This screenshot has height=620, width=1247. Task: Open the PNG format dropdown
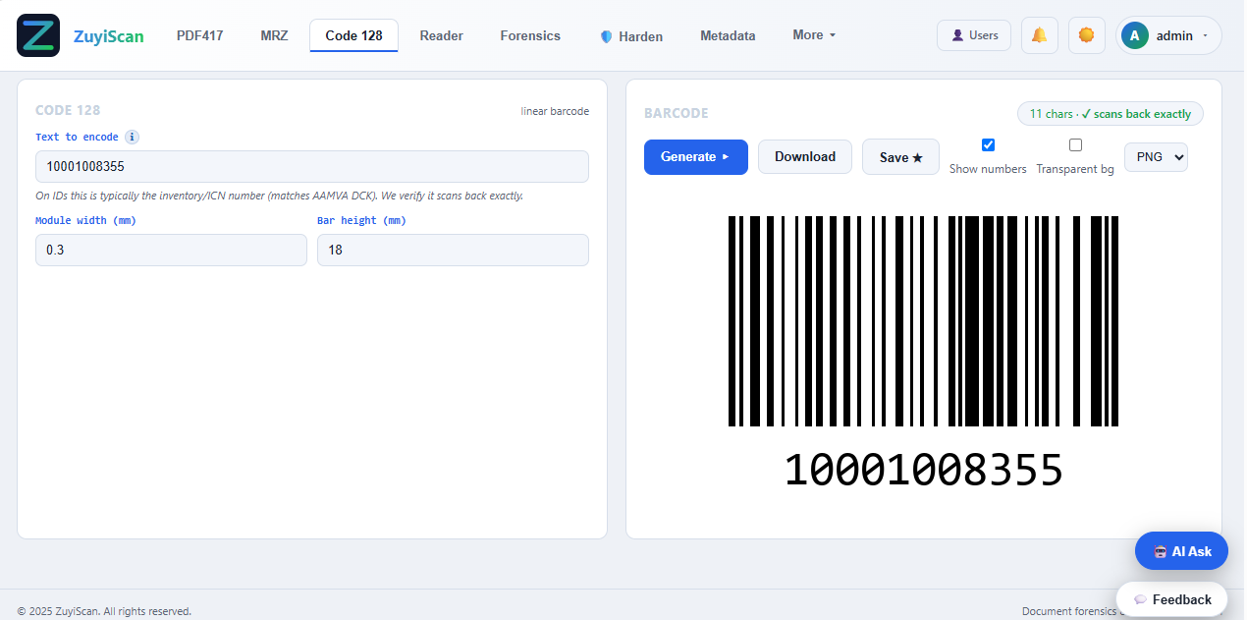(1156, 157)
